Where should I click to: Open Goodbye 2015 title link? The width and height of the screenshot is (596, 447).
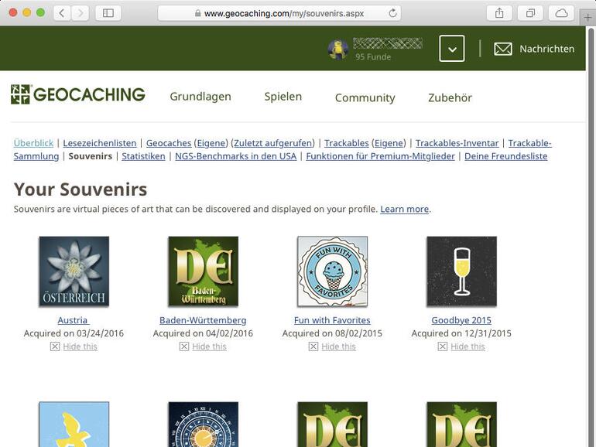pyautogui.click(x=461, y=320)
